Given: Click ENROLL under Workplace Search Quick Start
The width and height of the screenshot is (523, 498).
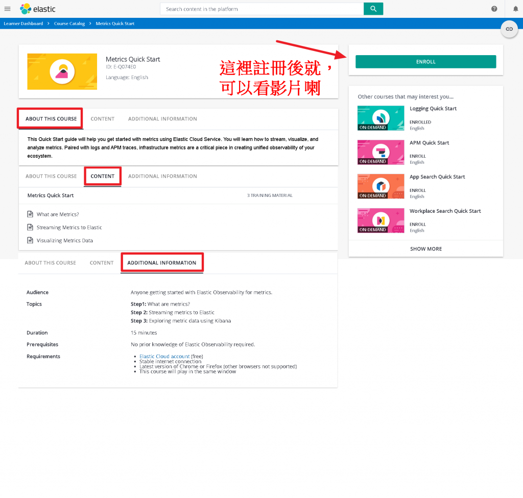Looking at the screenshot, I should [x=418, y=225].
